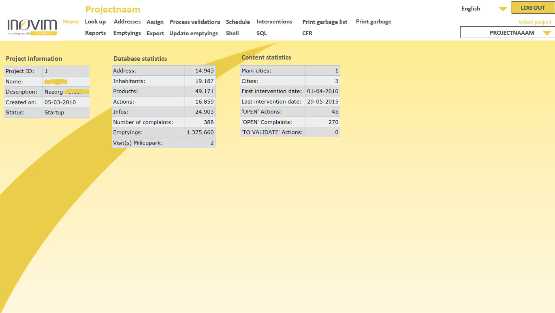Open Process validations page

click(x=195, y=22)
